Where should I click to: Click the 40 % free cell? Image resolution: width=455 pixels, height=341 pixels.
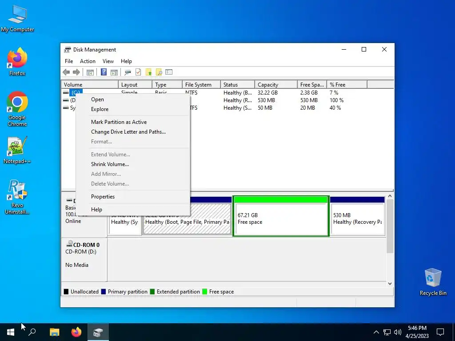(x=335, y=108)
